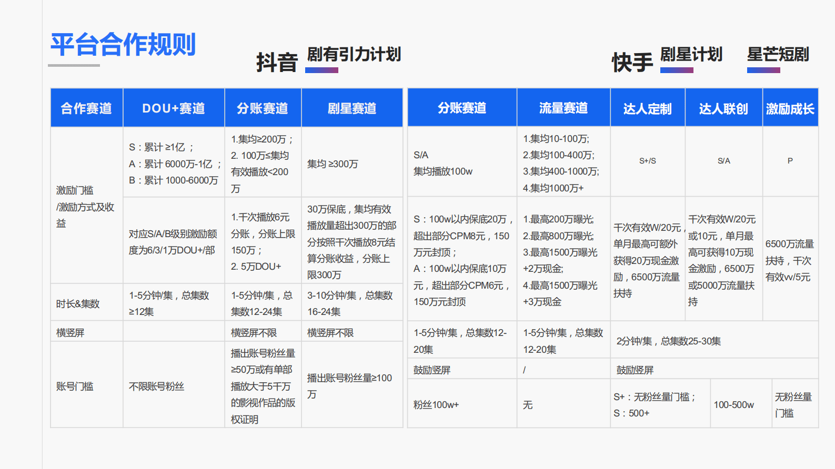This screenshot has width=835, height=469.
Task: Click cell 1-5分钟/集，总集数12-20集 under 流量赛道
Action: (x=564, y=341)
